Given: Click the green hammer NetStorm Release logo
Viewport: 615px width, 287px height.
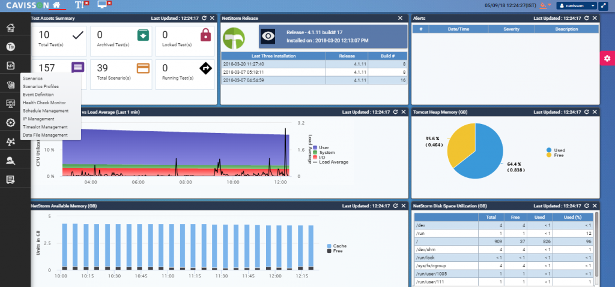Looking at the screenshot, I should tap(234, 38).
